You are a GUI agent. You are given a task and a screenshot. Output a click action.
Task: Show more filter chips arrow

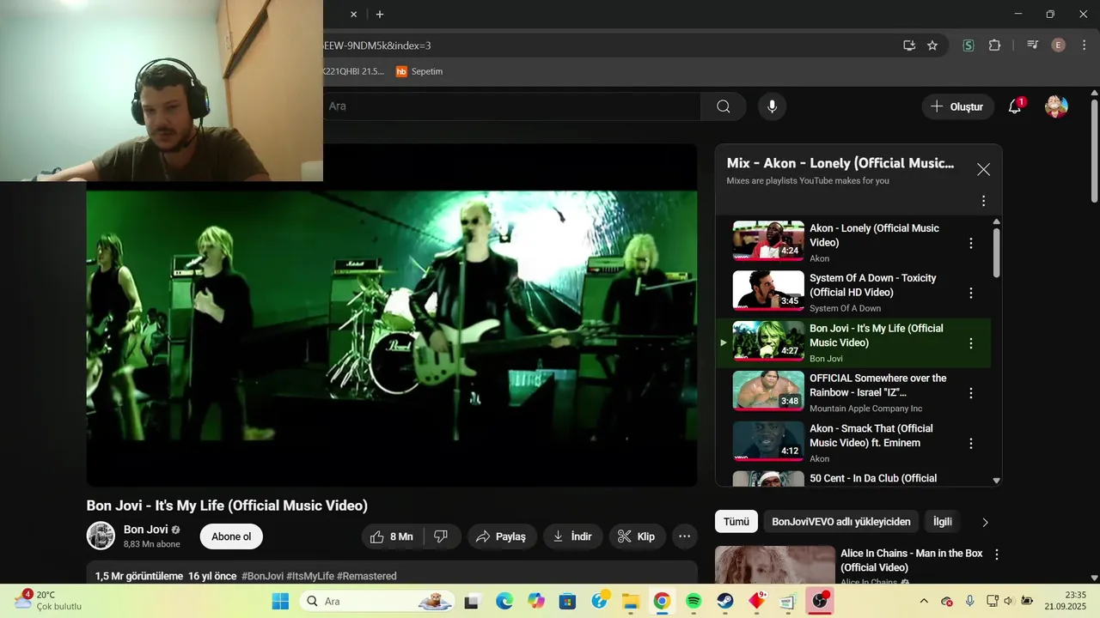click(x=985, y=522)
